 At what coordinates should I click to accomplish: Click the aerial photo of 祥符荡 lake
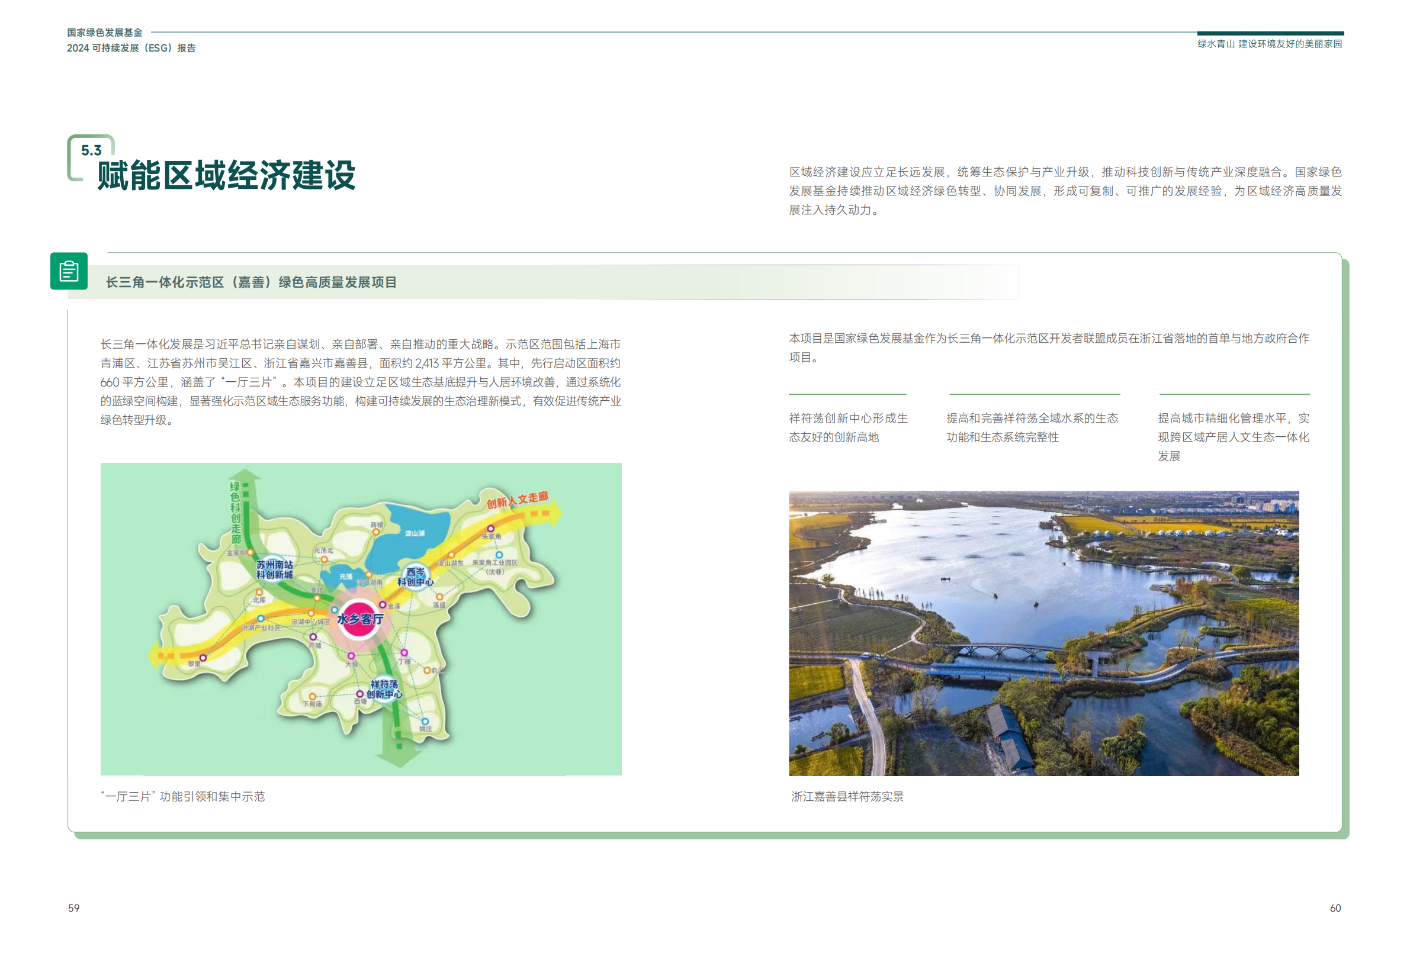tap(1043, 633)
